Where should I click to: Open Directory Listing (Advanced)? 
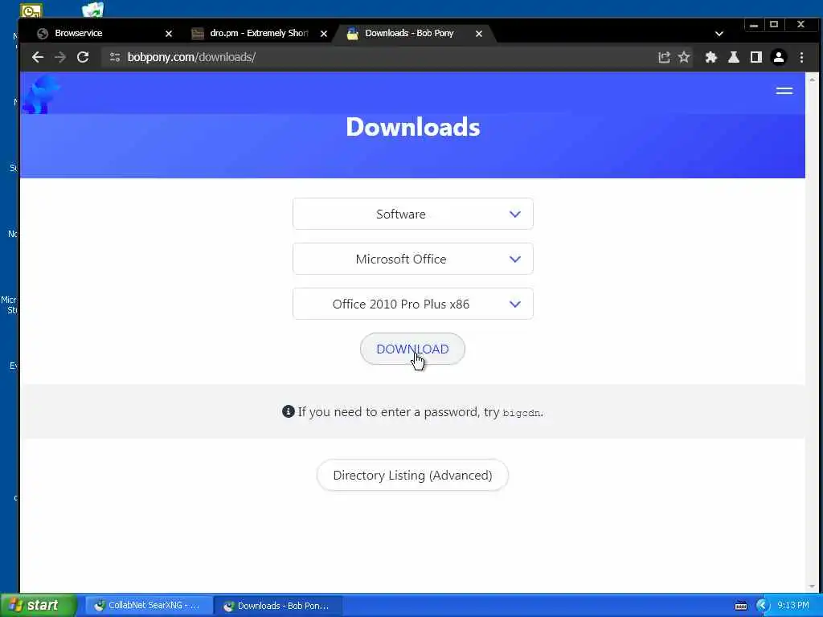(x=412, y=476)
